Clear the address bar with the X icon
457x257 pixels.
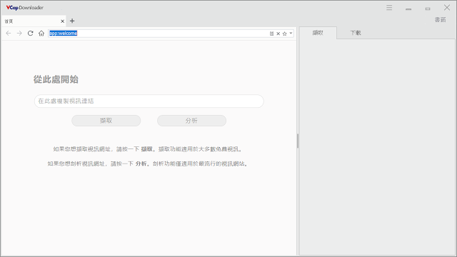point(278,34)
